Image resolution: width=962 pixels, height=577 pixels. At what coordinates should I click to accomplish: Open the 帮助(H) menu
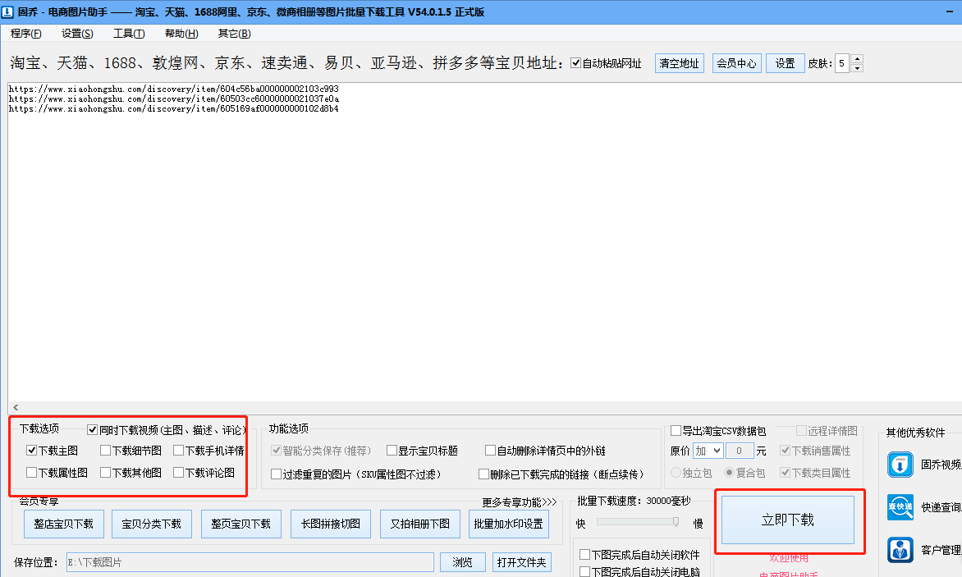point(181,33)
